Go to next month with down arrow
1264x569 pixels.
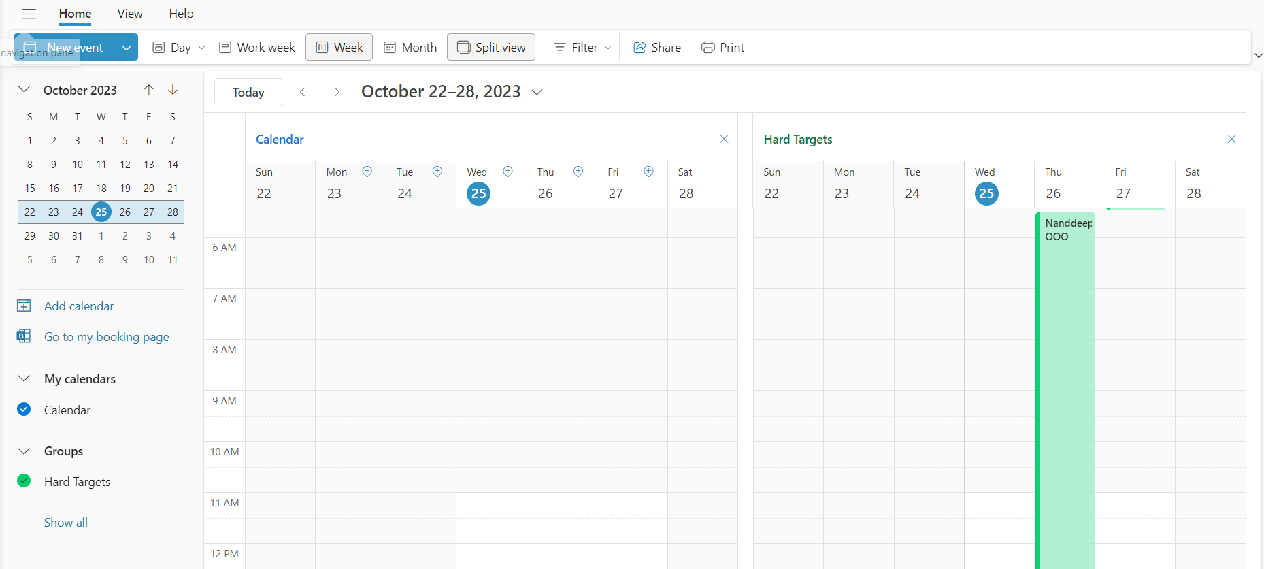pos(173,90)
